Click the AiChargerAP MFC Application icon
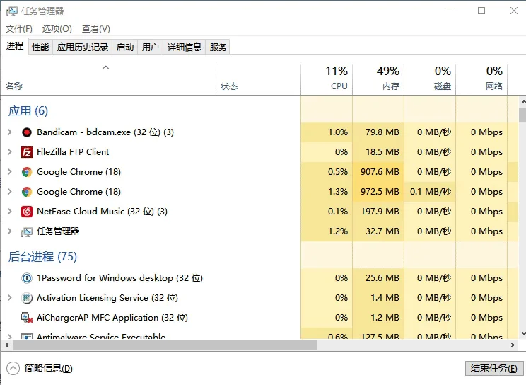 coord(27,318)
